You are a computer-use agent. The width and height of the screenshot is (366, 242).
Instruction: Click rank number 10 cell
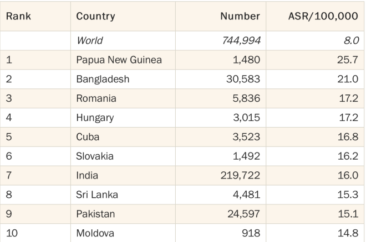tap(12, 233)
